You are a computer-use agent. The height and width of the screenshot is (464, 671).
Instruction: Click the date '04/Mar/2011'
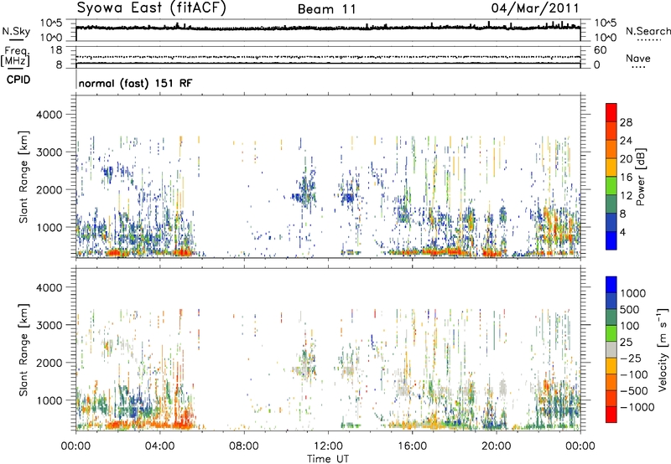tap(535, 8)
